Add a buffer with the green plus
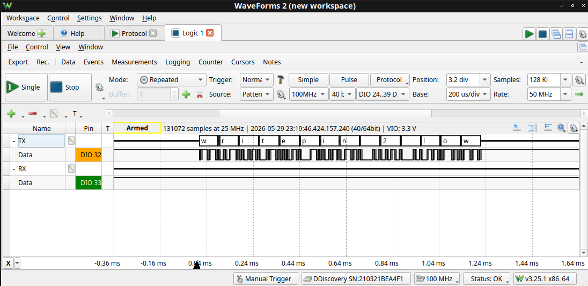 click(186, 94)
